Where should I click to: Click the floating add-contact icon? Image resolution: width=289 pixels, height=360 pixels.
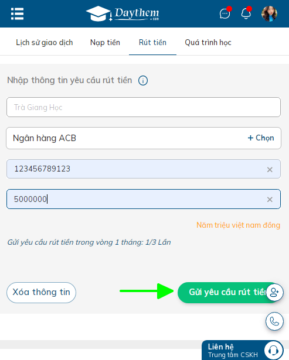(274, 292)
